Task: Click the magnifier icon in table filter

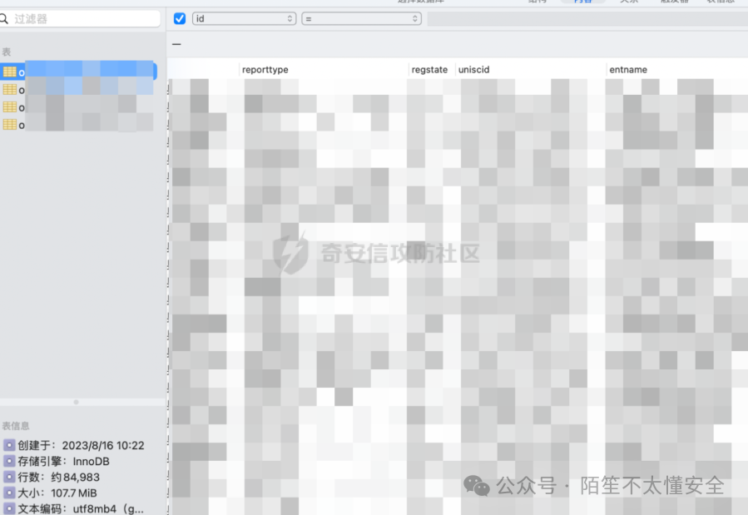Action: click(4, 19)
